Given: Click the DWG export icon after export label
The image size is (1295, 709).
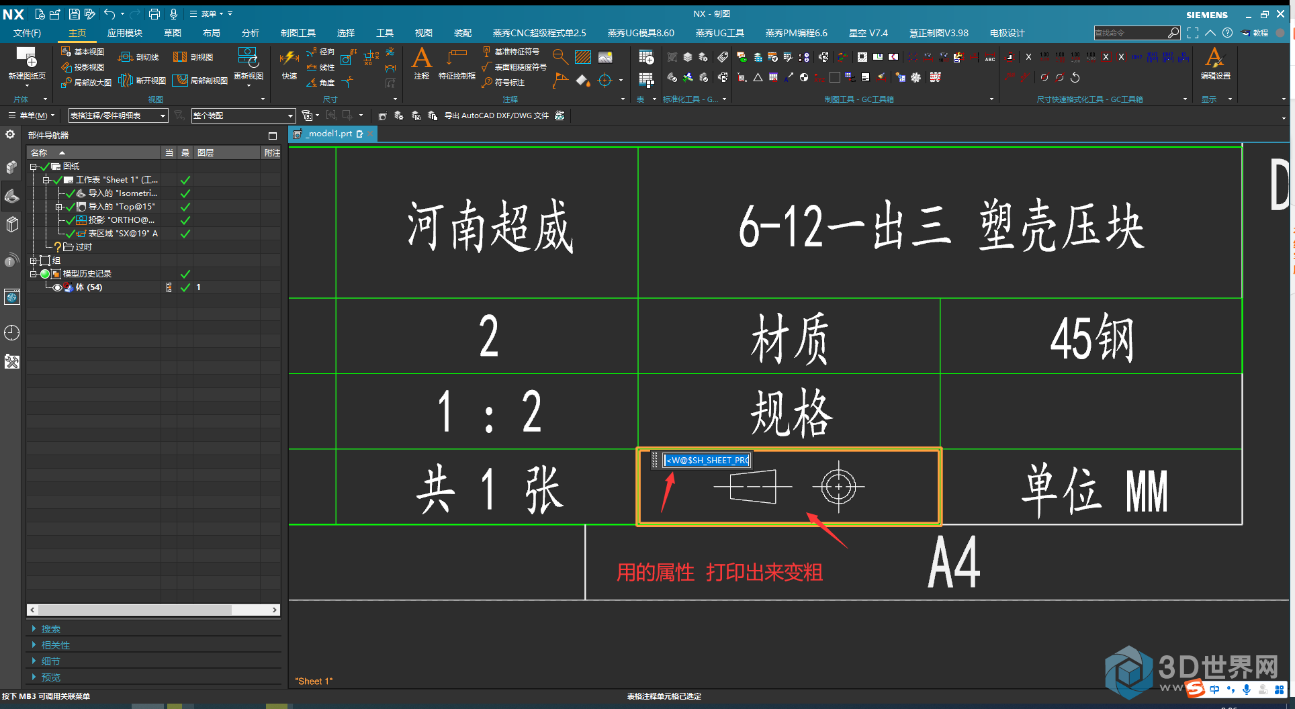Looking at the screenshot, I should 560,115.
